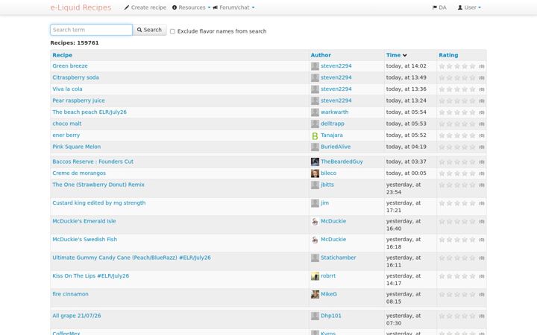Rate Pink Square Melon two stars

tap(449, 147)
